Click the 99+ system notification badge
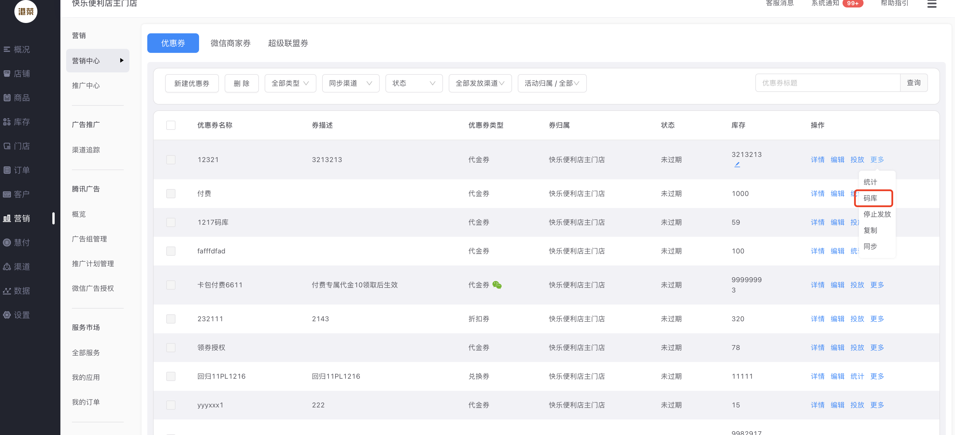 pyautogui.click(x=853, y=3)
